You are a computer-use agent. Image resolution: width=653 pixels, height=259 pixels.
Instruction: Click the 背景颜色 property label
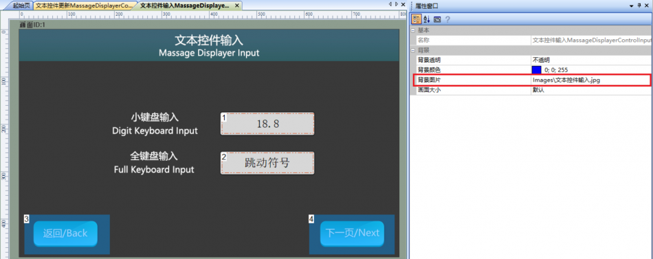coord(430,70)
